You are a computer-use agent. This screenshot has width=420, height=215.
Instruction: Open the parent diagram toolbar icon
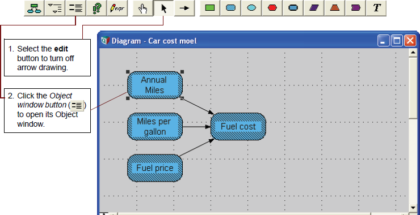34,8
